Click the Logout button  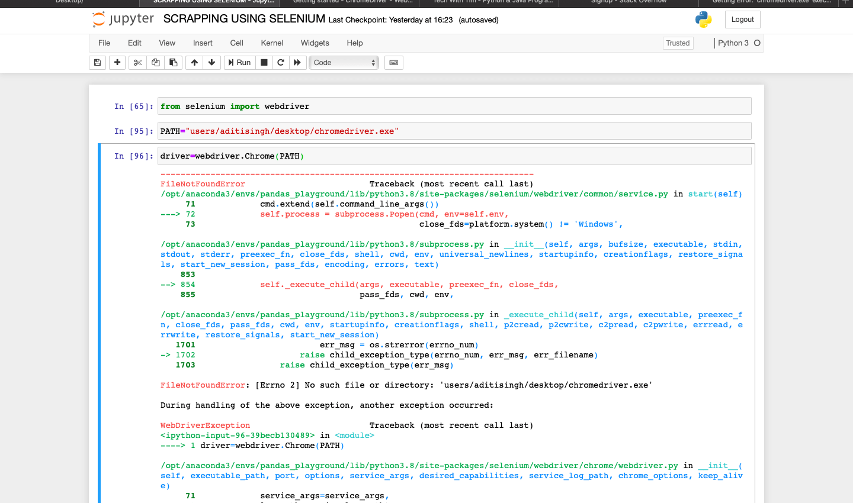click(x=742, y=20)
